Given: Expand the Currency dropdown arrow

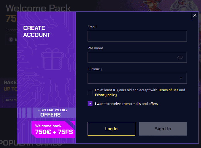Looking at the screenshot, I should 181,78.
